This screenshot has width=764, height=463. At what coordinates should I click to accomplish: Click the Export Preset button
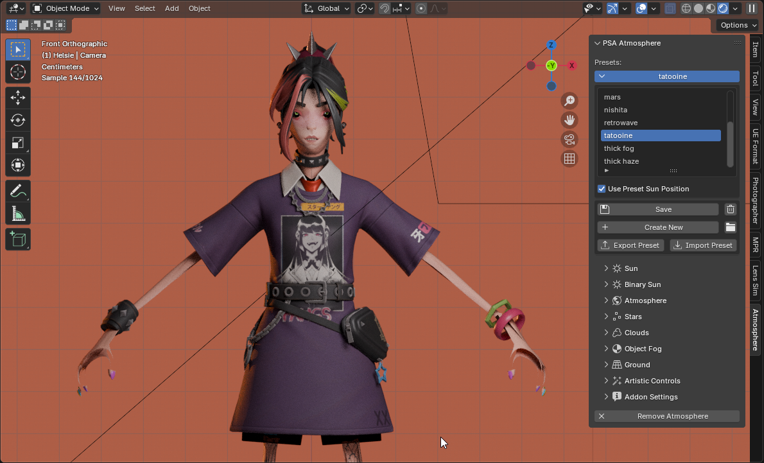(630, 245)
